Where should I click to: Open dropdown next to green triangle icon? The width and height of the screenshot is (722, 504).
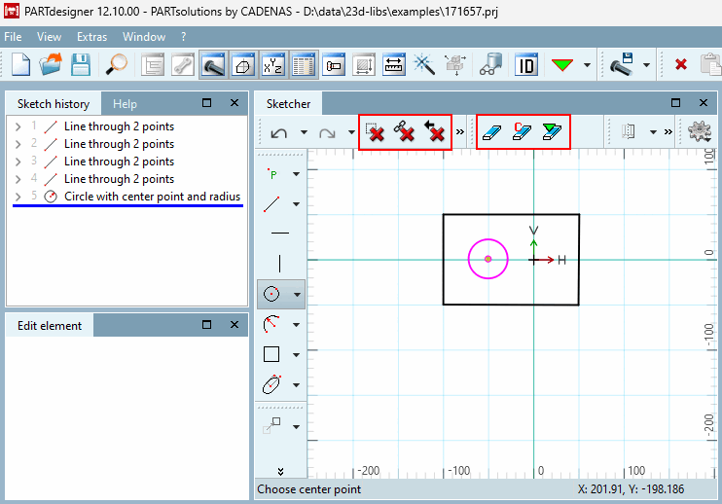point(587,65)
